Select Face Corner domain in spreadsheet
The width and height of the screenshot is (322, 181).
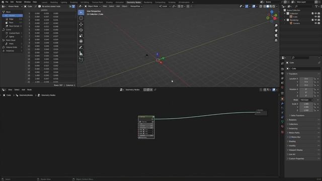click(x=14, y=26)
